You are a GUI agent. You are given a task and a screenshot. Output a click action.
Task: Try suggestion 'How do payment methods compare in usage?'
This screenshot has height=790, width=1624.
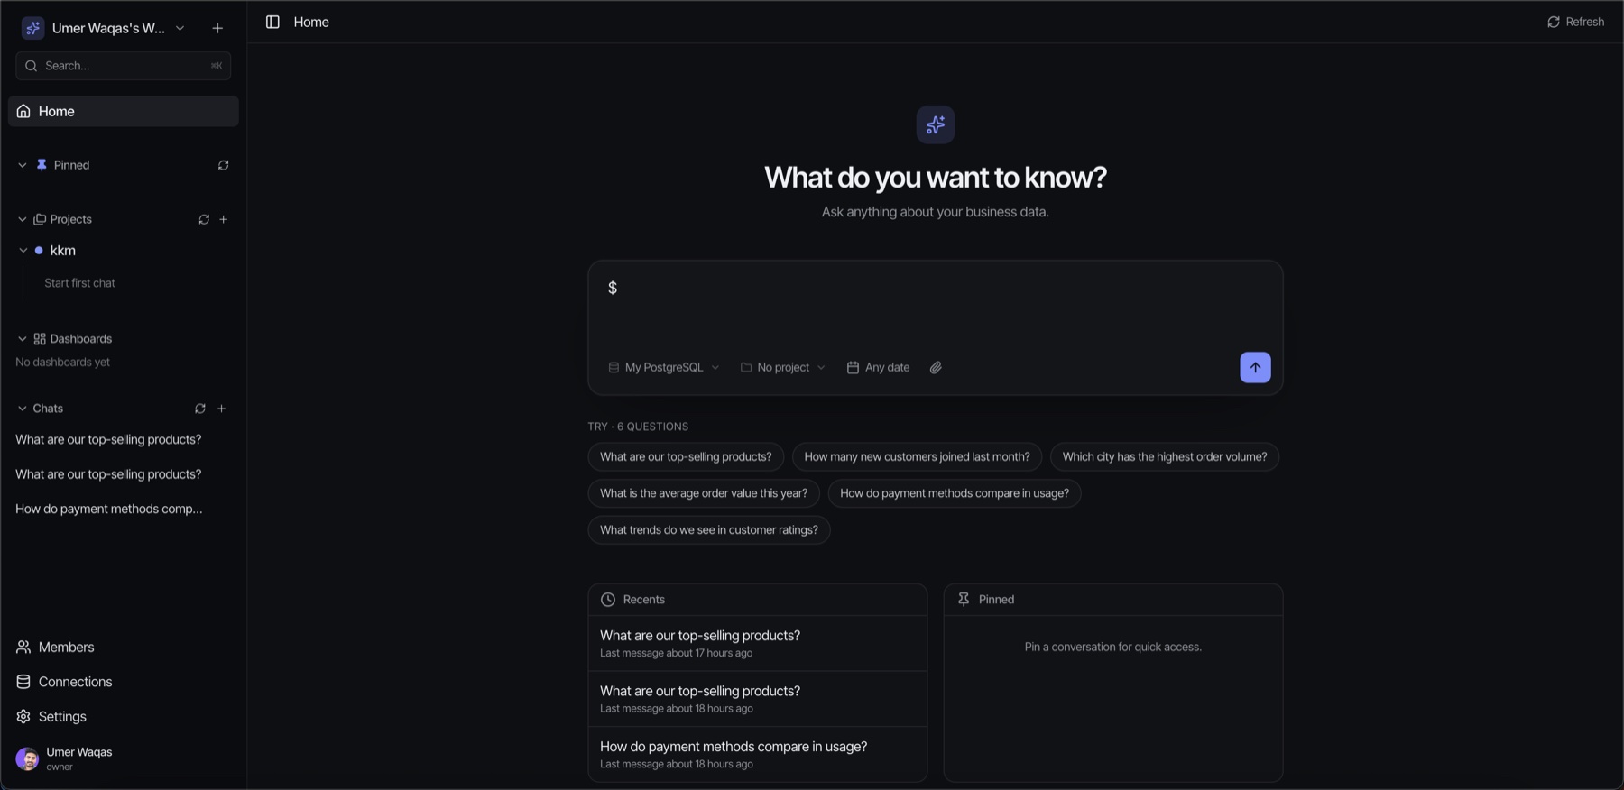coord(955,493)
